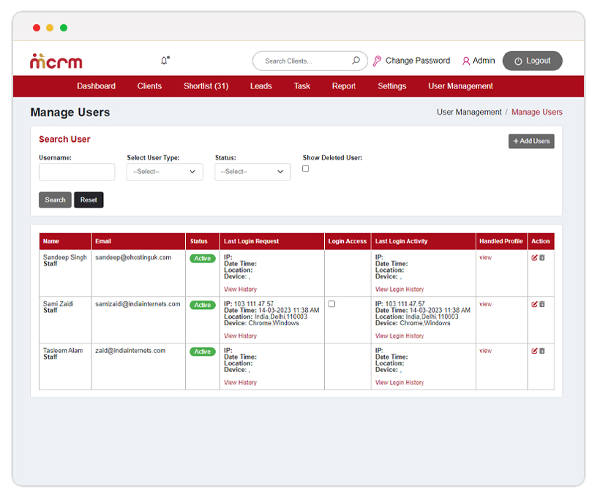Open the Shortlist (31) menu
Image resolution: width=600 pixels, height=497 pixels.
coord(206,86)
